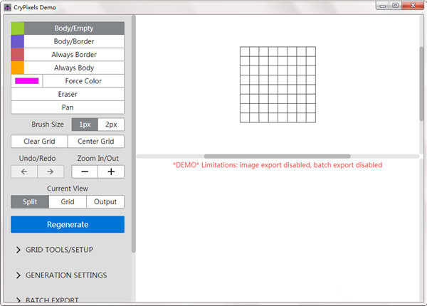Screen dimensions: 427x306
Task: Zoom out with the minus icon
Action: (x=85, y=172)
